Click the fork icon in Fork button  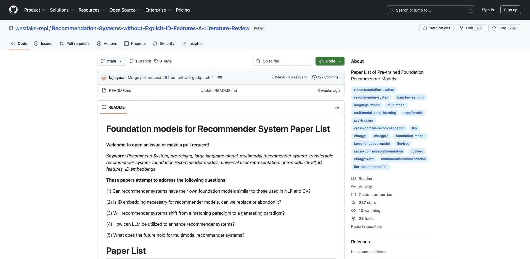pyautogui.click(x=462, y=28)
